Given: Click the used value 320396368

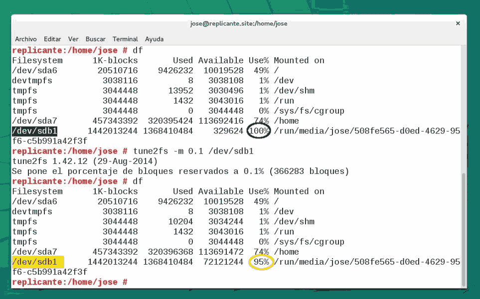Looking at the screenshot, I should click(170, 252).
